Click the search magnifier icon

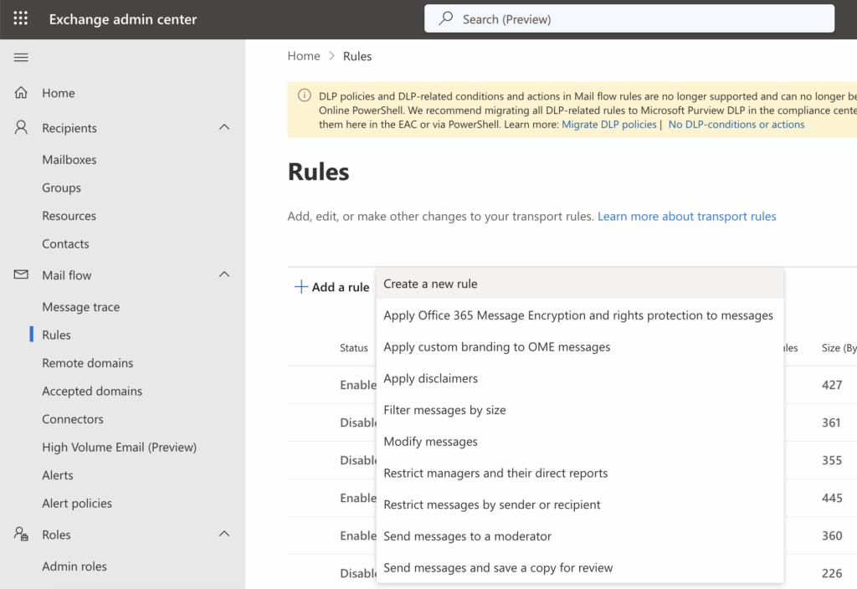[444, 18]
